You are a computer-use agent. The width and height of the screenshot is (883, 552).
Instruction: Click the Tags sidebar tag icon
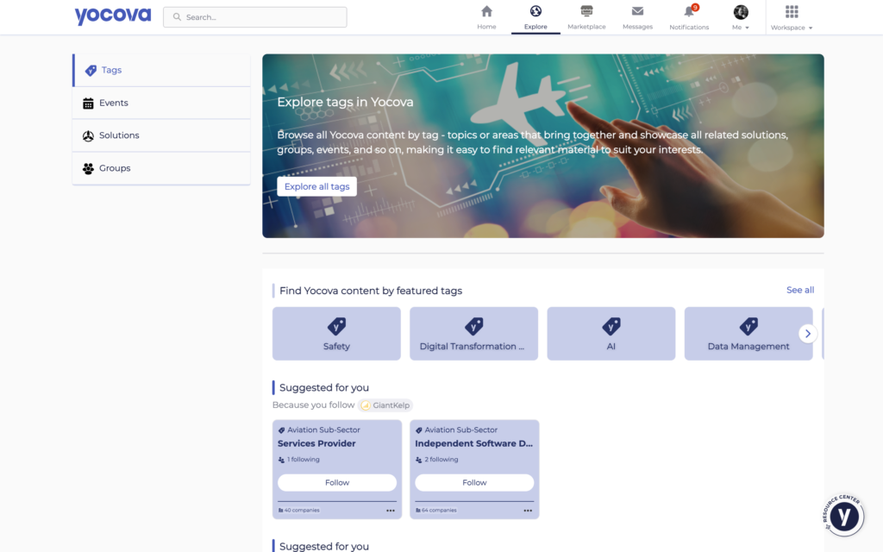(91, 71)
